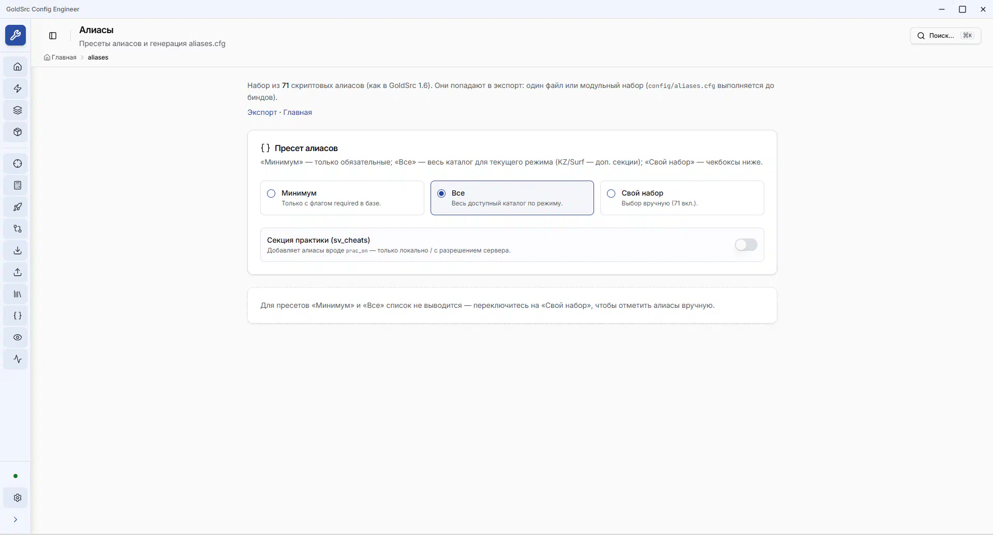Select the «Все» preset radio button

pos(441,194)
